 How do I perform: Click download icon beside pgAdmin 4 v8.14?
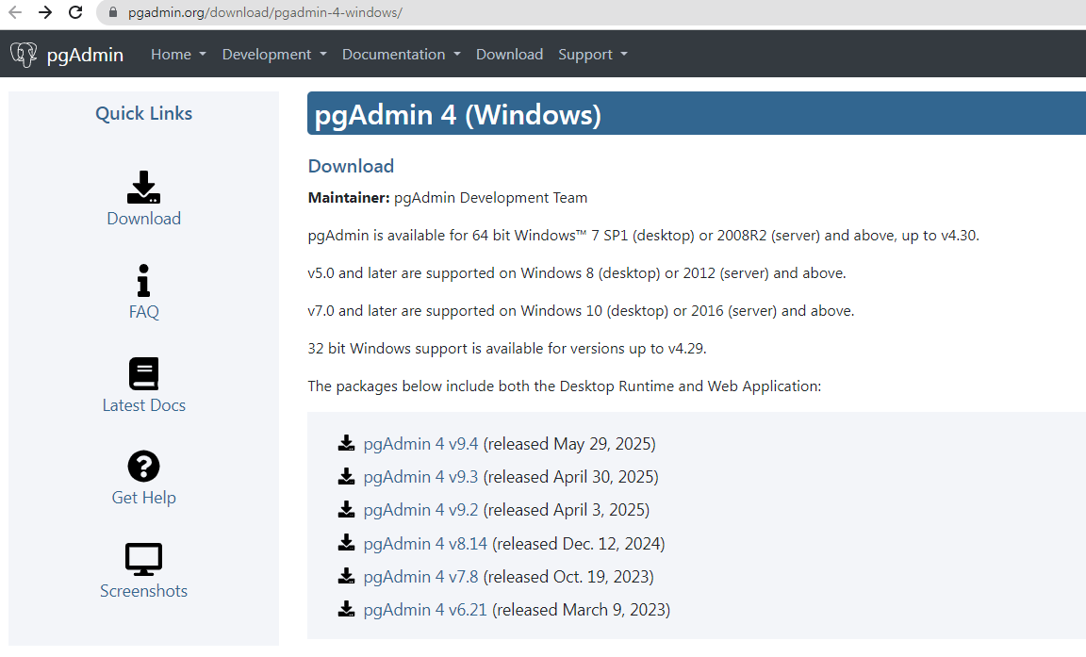[346, 543]
